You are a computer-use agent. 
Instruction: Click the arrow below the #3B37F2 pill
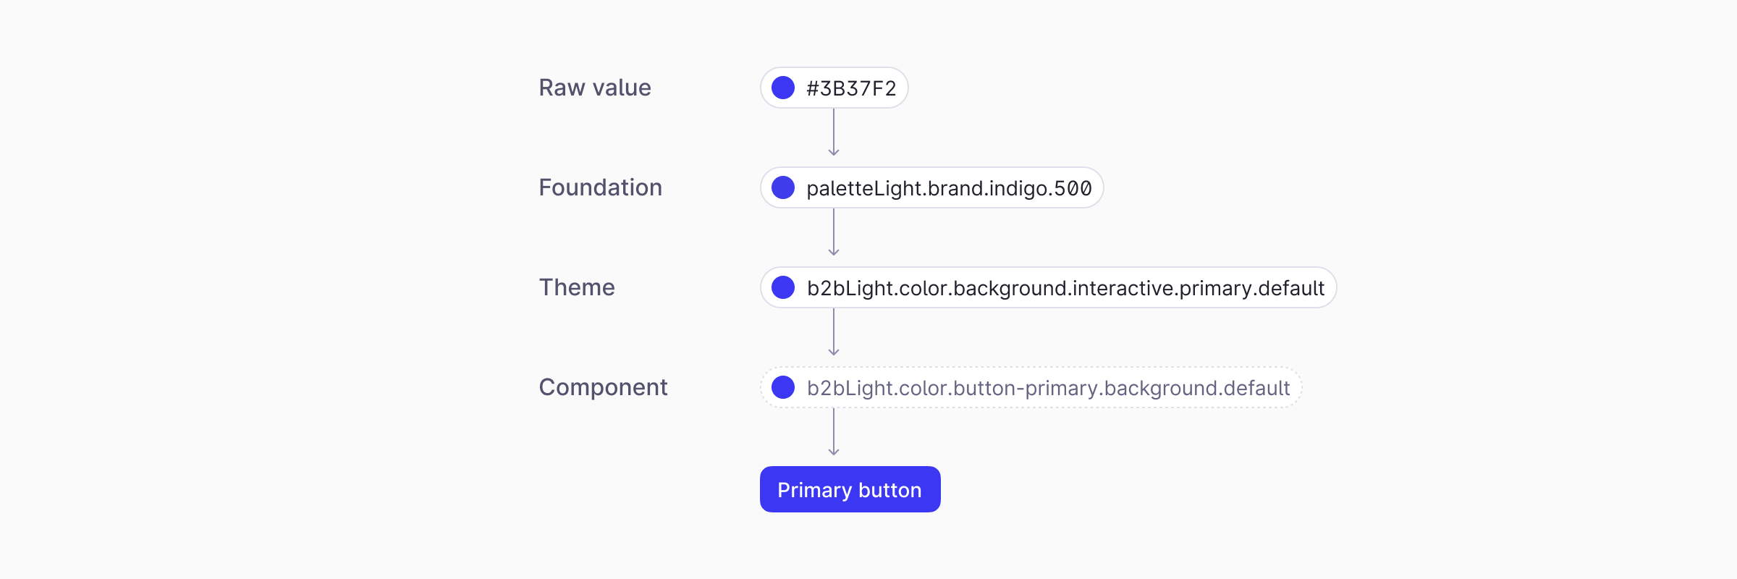click(x=834, y=132)
